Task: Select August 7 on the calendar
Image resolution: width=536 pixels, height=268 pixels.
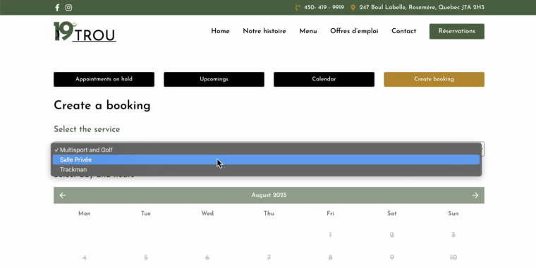Action: click(269, 257)
